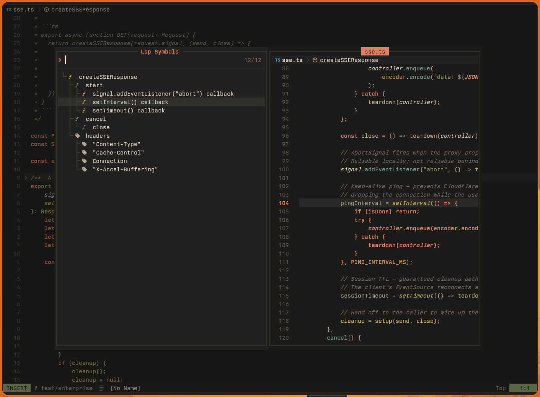
Task: Click line number 120 in preview gutter
Action: coord(284,338)
